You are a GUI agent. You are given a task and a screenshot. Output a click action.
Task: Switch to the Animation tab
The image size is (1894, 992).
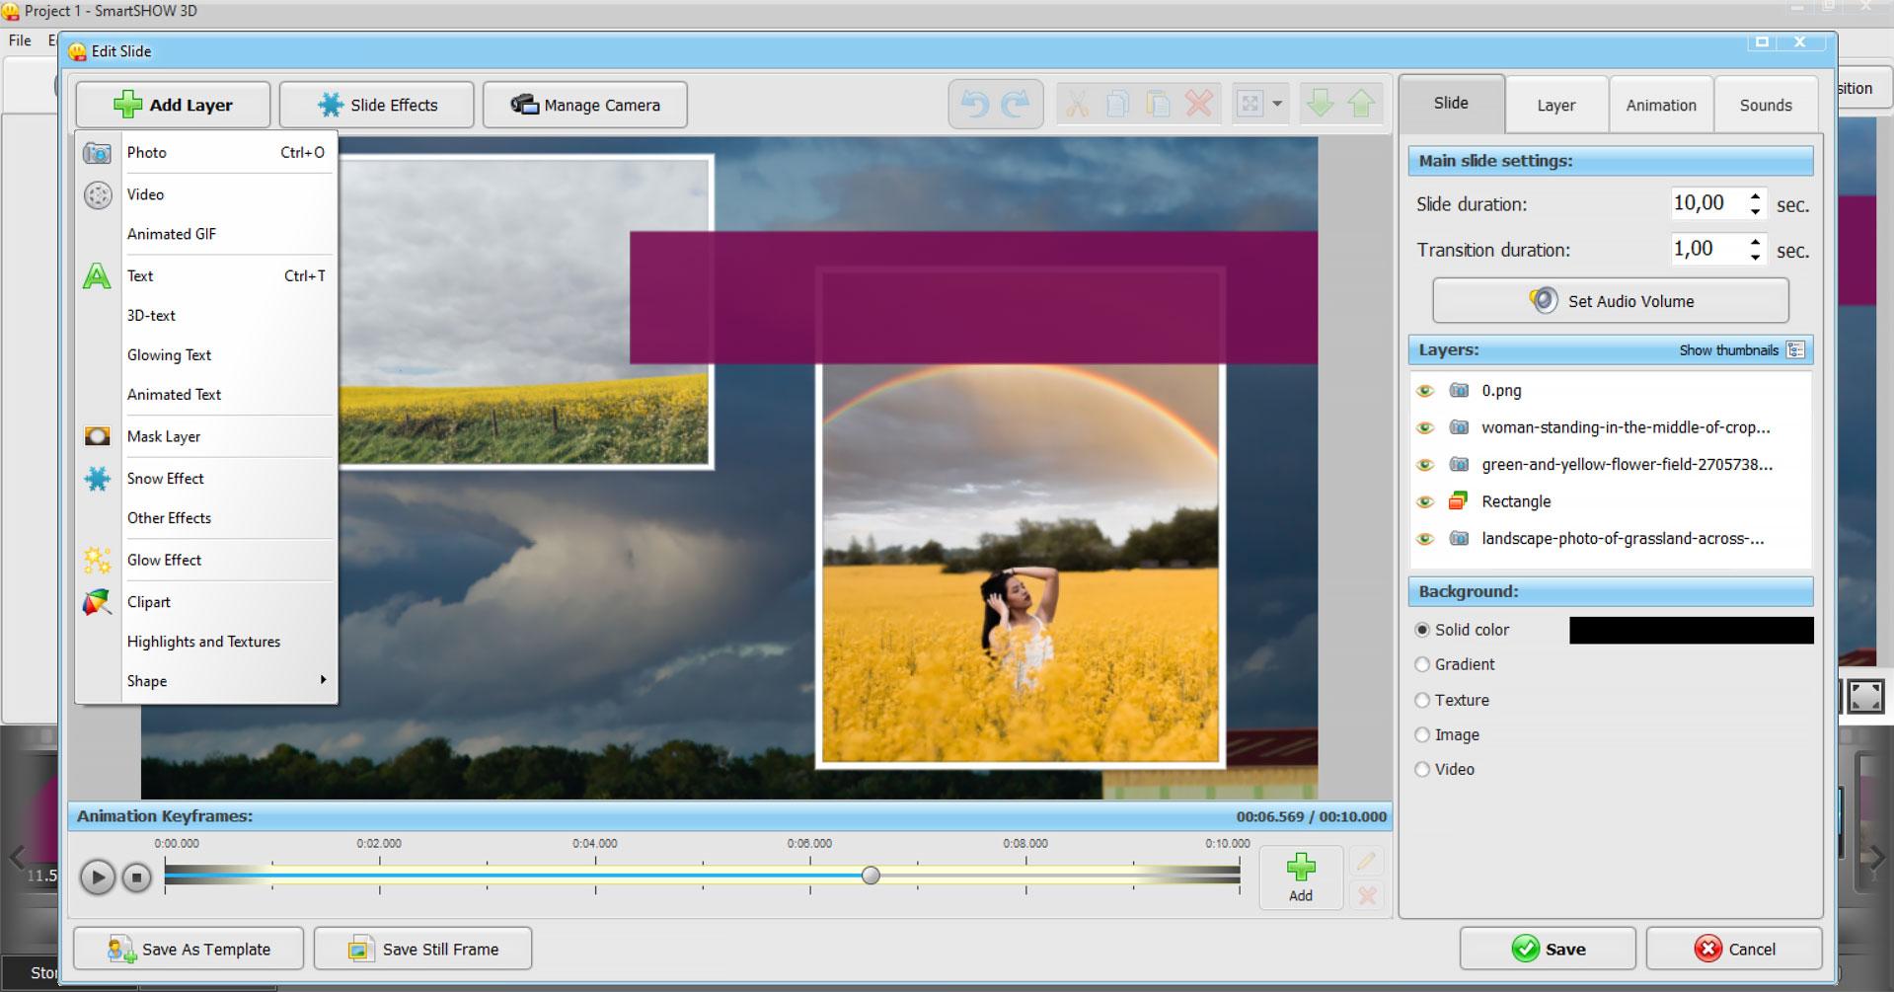tap(1660, 104)
